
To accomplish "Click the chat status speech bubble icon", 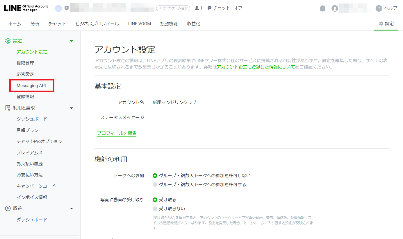I will tap(209, 8).
